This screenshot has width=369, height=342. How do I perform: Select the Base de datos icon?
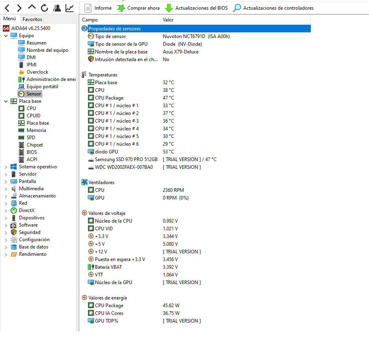pyautogui.click(x=14, y=247)
